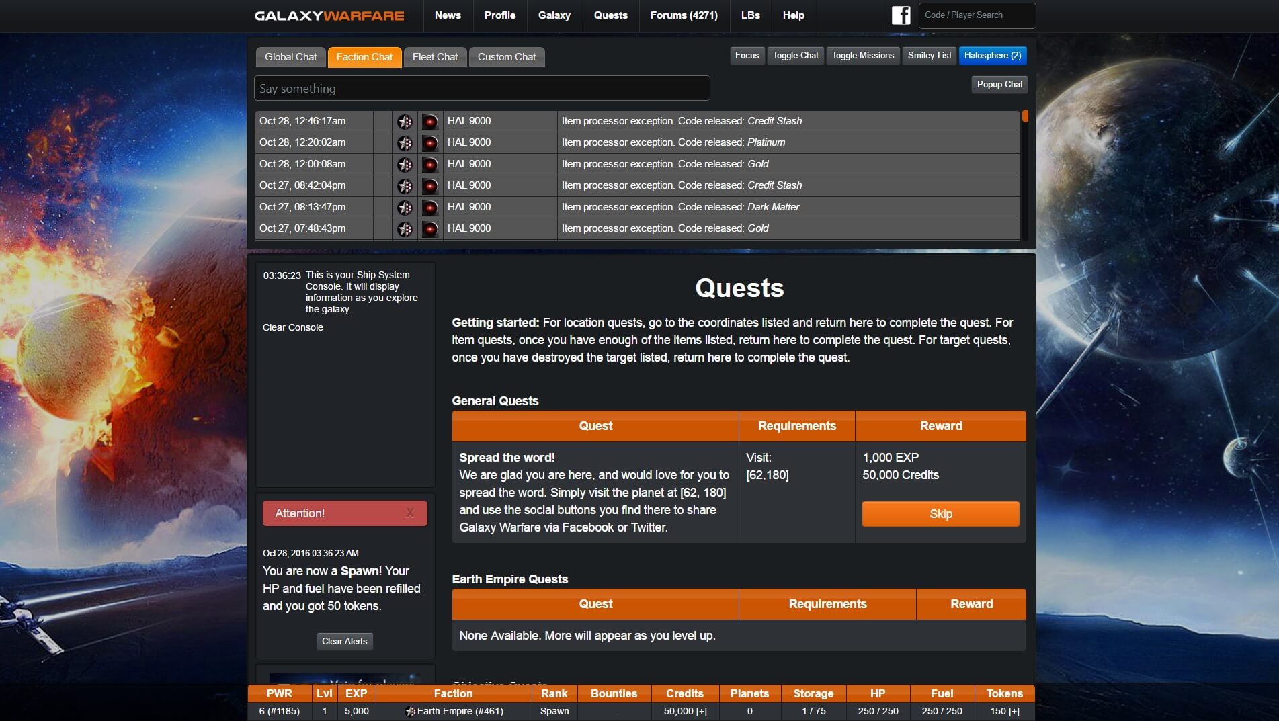Switch to the Global Chat tab
The image size is (1279, 721).
(290, 57)
